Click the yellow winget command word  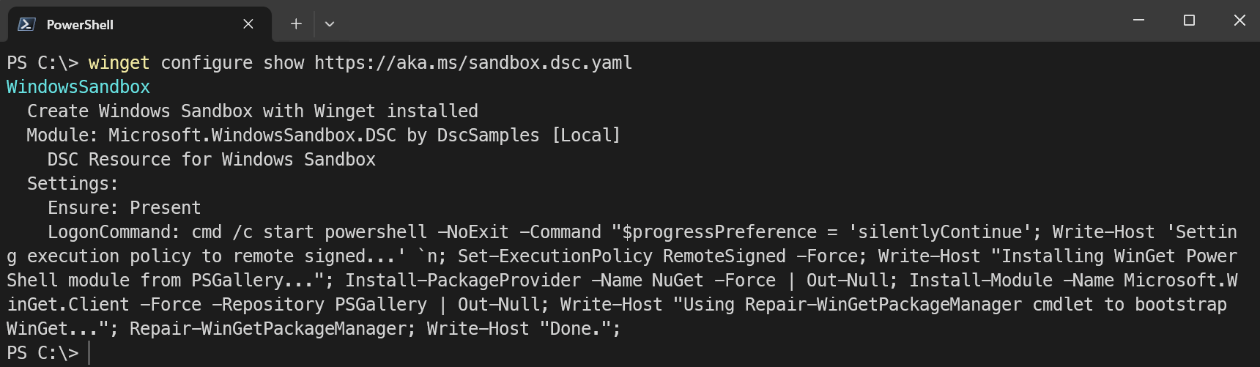[x=119, y=63]
